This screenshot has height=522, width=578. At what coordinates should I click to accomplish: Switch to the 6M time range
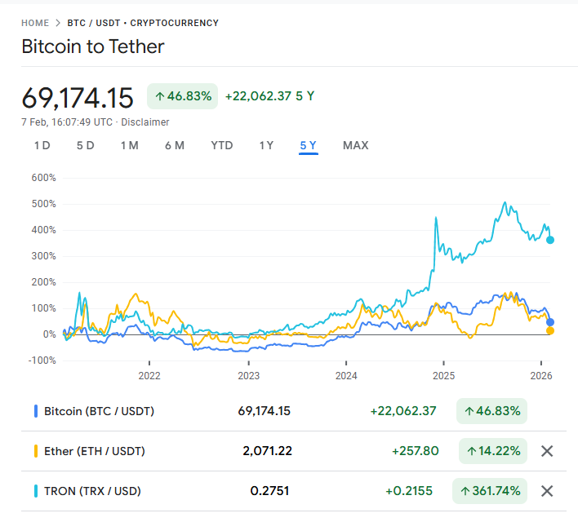174,145
